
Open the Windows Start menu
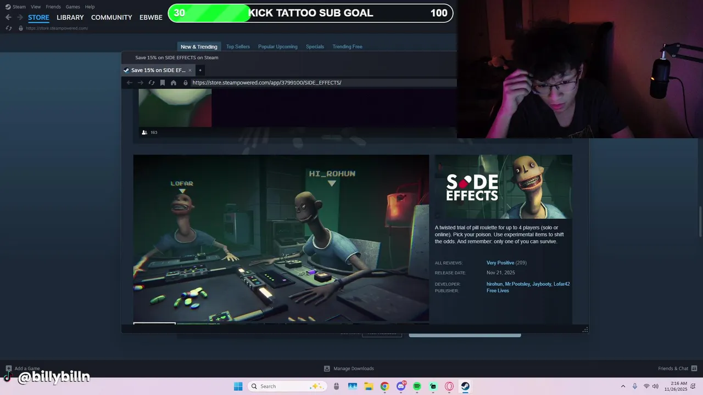pos(238,386)
